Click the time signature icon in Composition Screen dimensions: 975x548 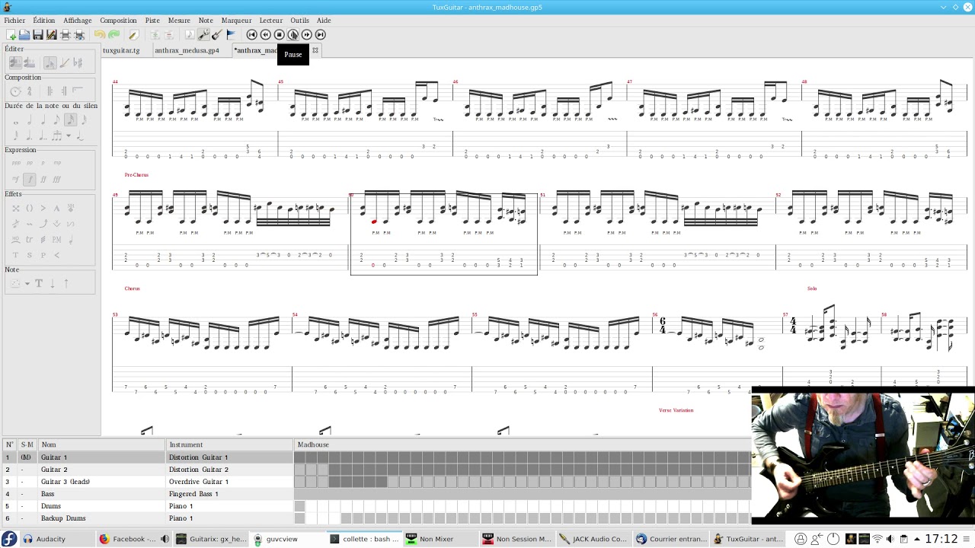[29, 91]
